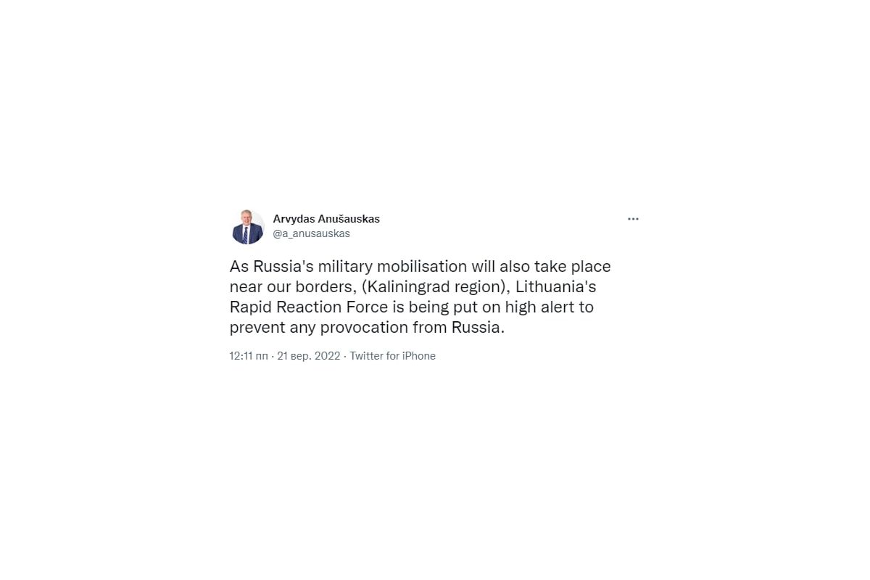Open the tweet's three-dot more options menu
870x580 pixels.
633,219
